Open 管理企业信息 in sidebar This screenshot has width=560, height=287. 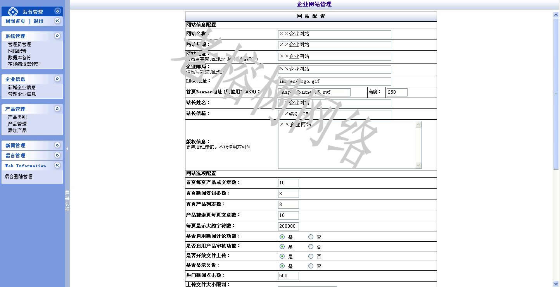pos(22,94)
